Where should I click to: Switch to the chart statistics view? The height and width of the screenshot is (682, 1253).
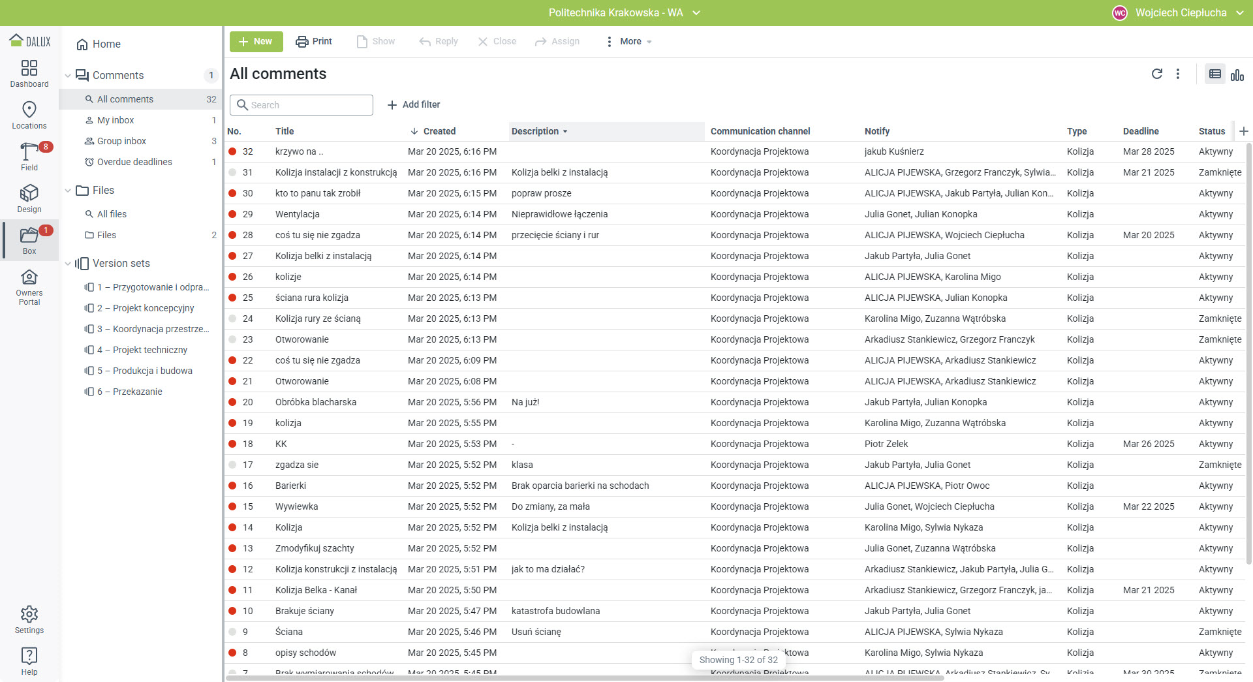[1237, 74]
